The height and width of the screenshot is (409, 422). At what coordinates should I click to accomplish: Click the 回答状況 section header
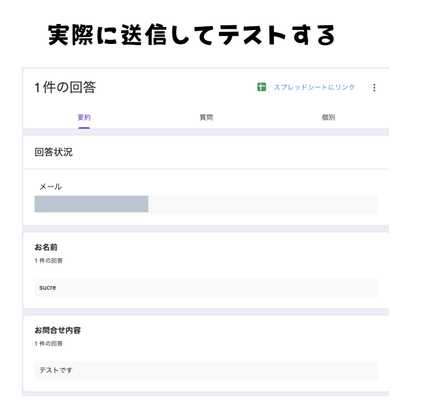coord(54,152)
